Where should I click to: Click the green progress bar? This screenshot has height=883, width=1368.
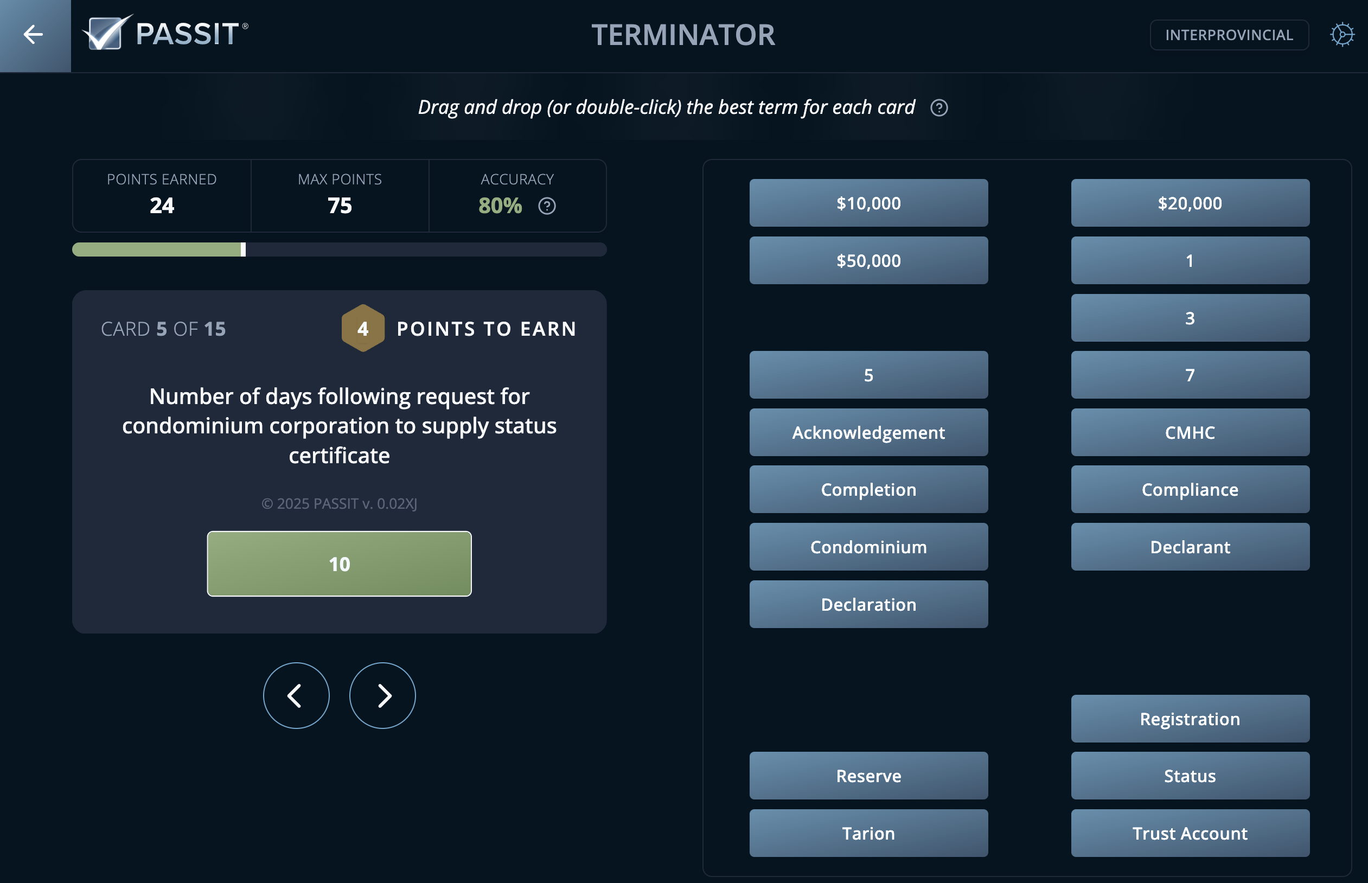pos(158,249)
